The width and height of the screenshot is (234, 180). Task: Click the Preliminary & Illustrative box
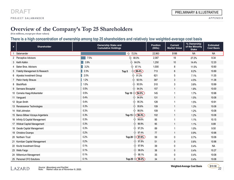[x=198, y=12]
